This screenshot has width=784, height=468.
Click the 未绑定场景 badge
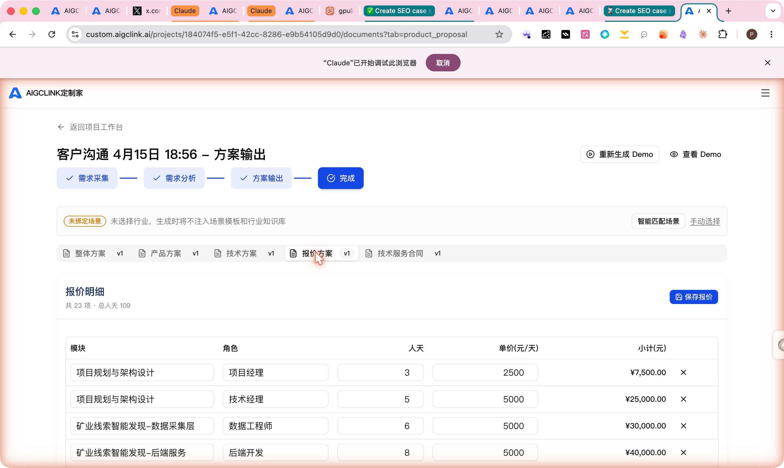point(85,221)
